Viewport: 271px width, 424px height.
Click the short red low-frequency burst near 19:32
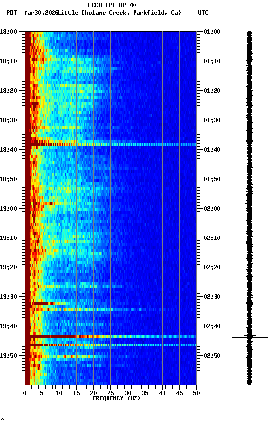(42, 304)
